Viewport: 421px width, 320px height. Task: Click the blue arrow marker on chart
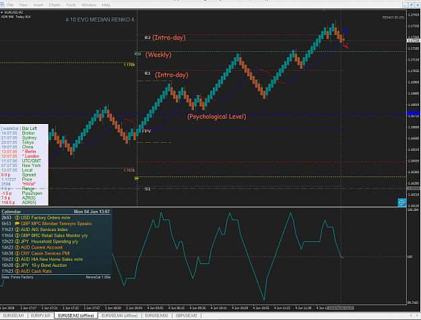tap(346, 31)
